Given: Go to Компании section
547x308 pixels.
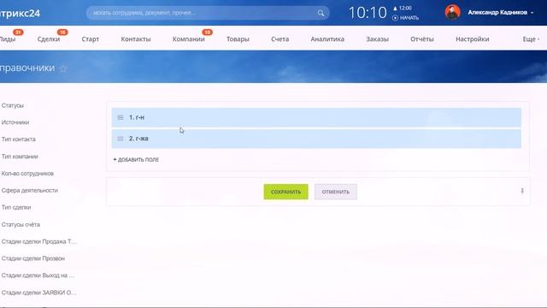Looking at the screenshot, I should [x=188, y=39].
